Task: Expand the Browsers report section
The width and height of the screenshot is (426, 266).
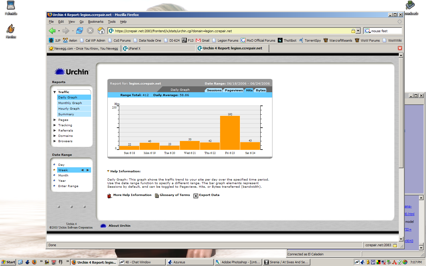Action: coord(55,141)
